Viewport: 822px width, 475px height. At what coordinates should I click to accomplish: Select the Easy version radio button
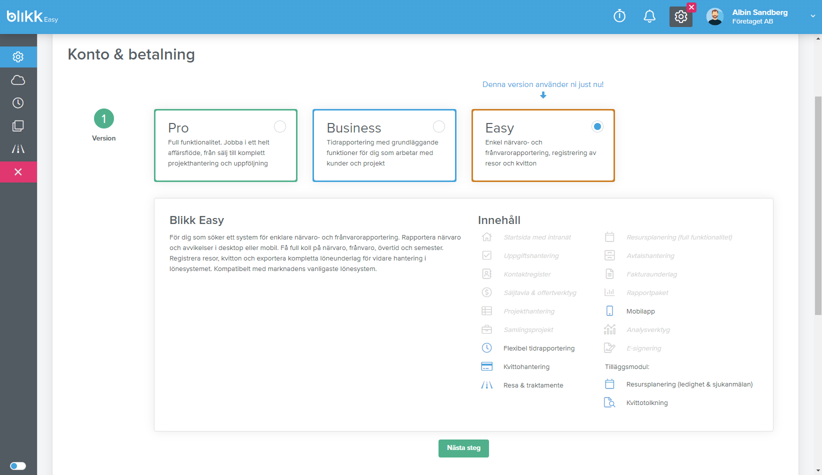[597, 126]
